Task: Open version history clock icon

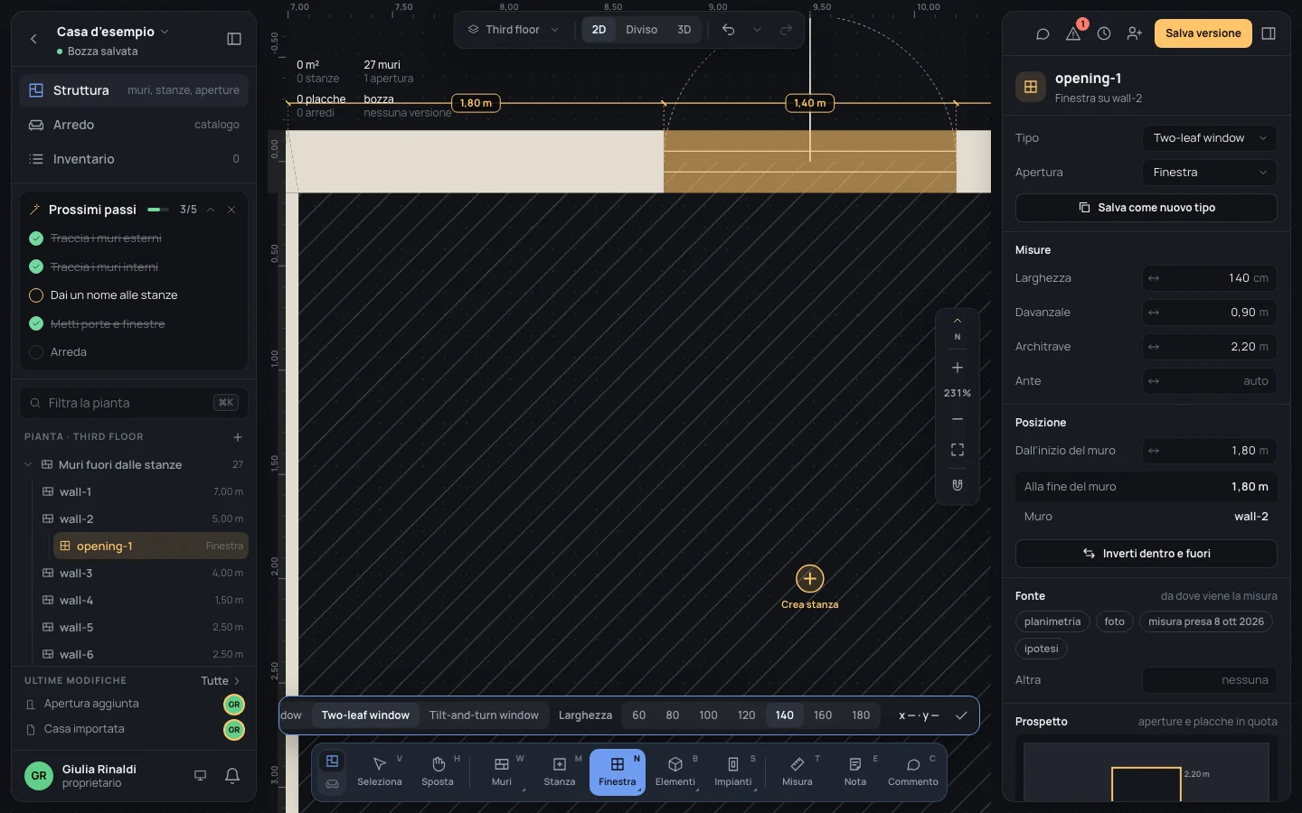Action: pyautogui.click(x=1104, y=33)
